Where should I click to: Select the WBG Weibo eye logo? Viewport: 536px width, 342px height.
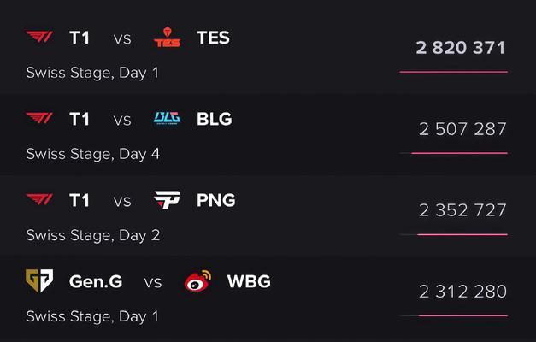click(x=197, y=280)
